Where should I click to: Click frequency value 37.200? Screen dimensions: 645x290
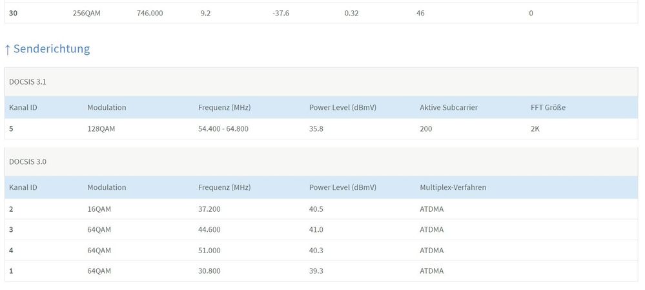pyautogui.click(x=209, y=209)
